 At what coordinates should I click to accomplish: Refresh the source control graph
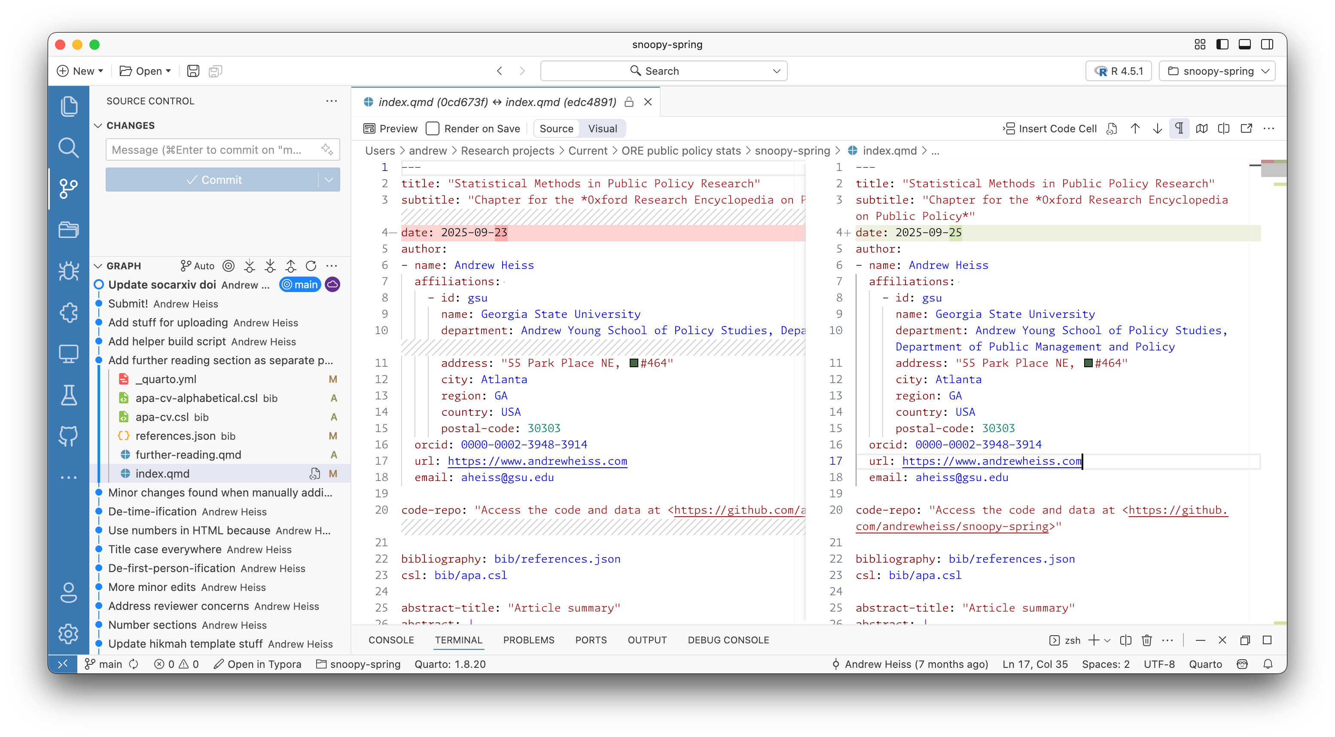pos(311,266)
